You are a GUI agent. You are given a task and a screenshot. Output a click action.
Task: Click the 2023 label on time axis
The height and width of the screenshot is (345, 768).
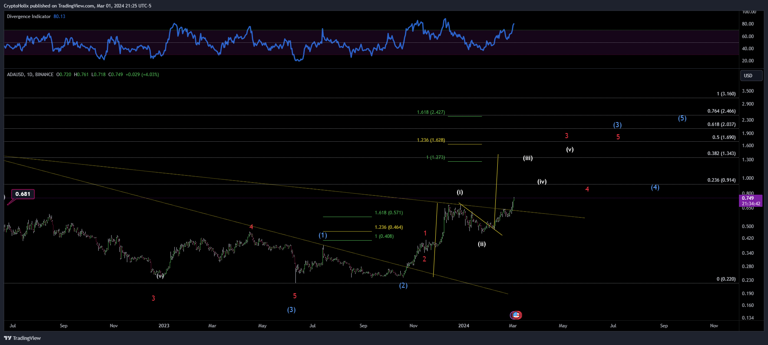pyautogui.click(x=164, y=326)
